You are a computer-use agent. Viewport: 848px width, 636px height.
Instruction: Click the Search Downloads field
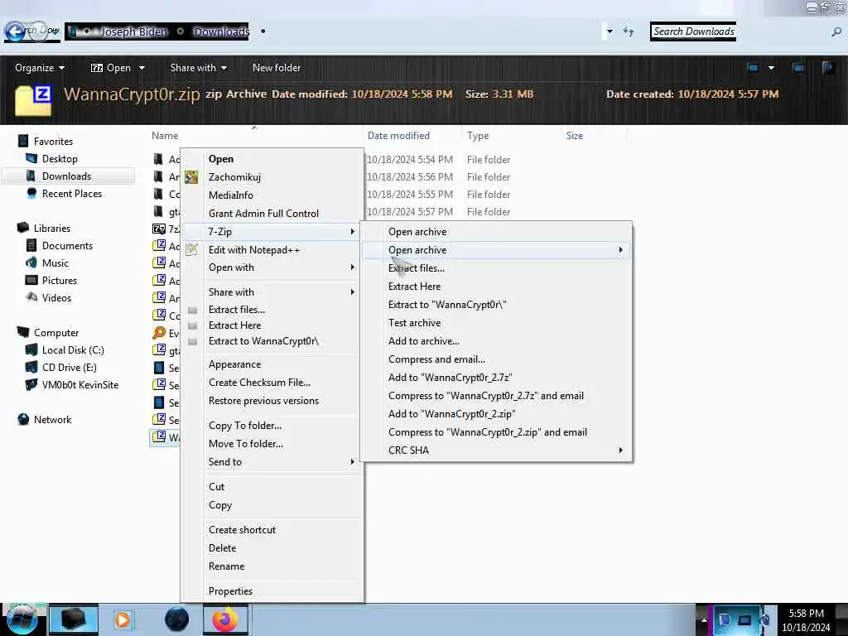(x=693, y=31)
